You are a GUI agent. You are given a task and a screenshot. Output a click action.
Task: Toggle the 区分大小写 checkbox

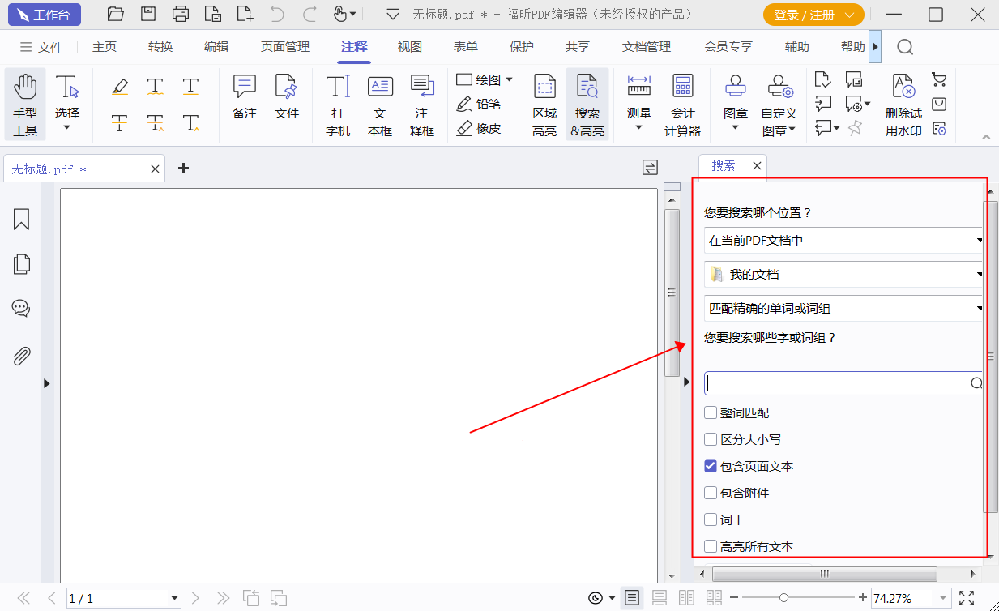(711, 439)
